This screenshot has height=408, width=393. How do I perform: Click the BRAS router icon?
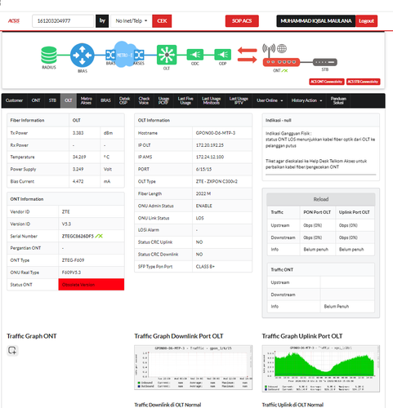point(83,55)
